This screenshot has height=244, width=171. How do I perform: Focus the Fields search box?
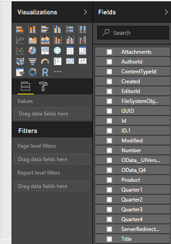click(x=133, y=33)
